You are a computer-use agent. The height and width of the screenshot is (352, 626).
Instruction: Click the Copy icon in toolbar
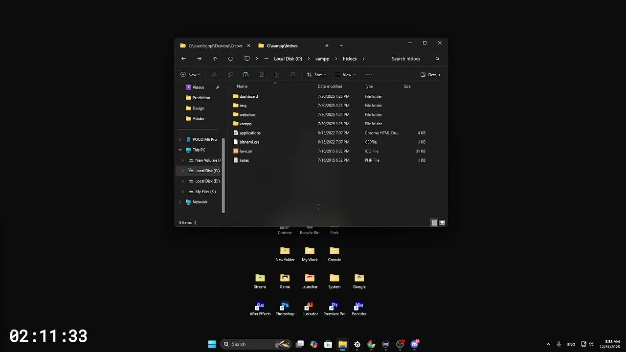(x=230, y=75)
